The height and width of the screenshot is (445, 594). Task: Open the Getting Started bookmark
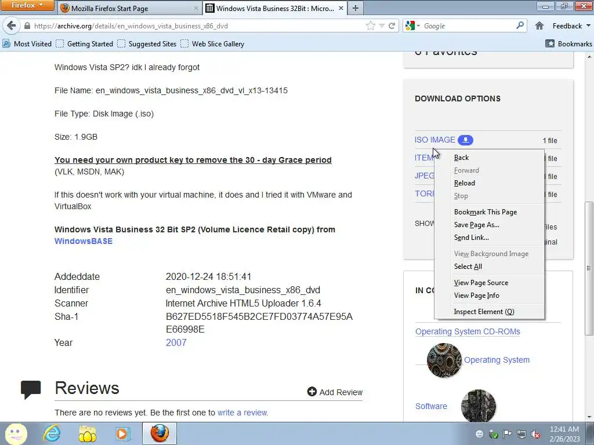coord(85,44)
